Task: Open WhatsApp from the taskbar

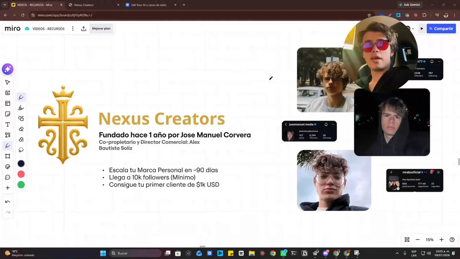Action: pos(283,253)
